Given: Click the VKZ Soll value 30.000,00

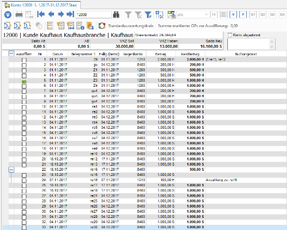Looking at the screenshot, I should coord(125,46).
